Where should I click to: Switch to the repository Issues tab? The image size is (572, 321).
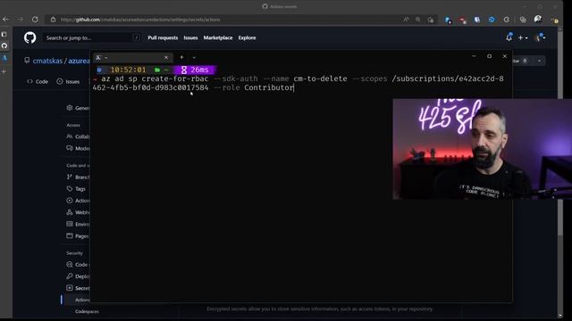68,81
